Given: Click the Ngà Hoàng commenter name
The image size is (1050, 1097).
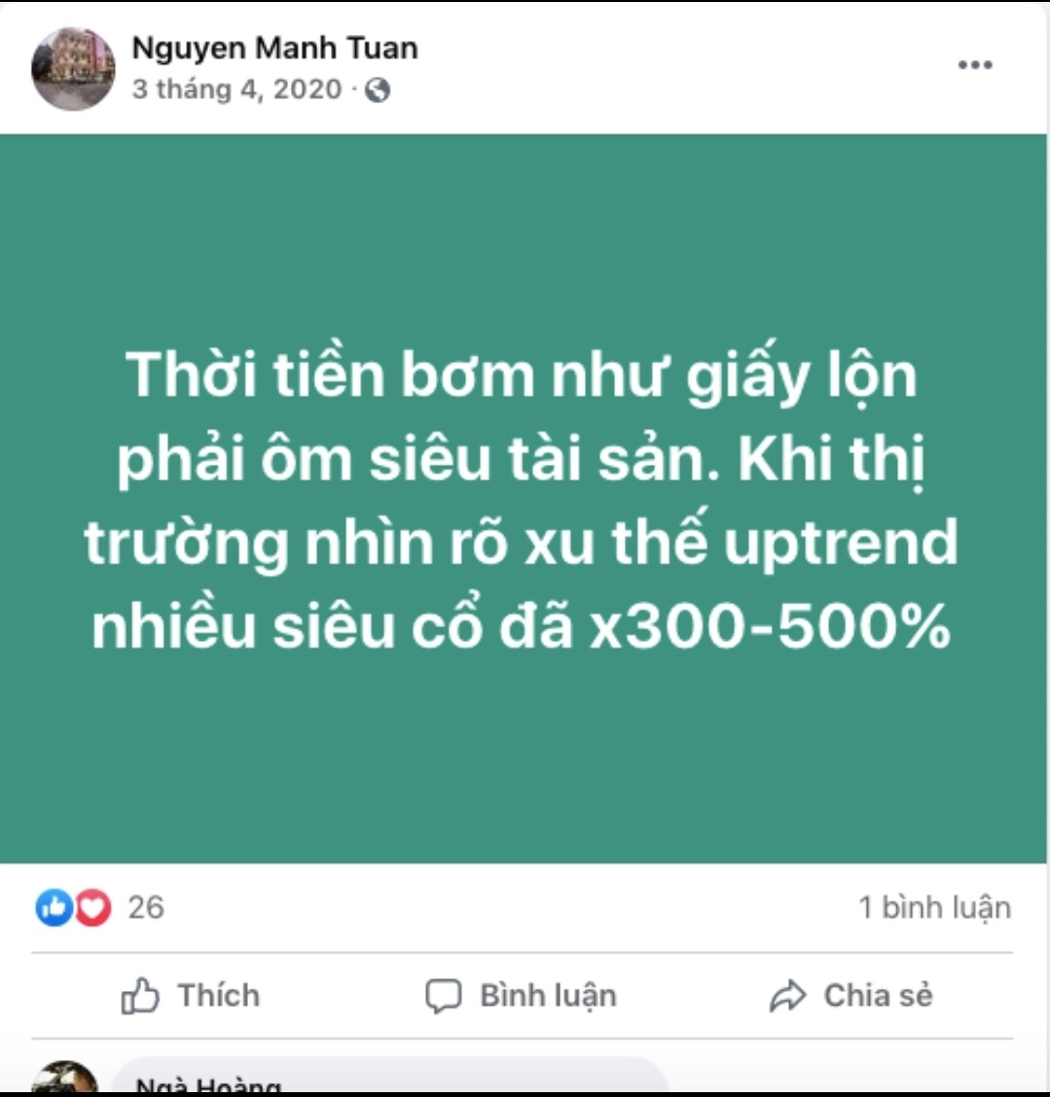Looking at the screenshot, I should click(x=208, y=1085).
